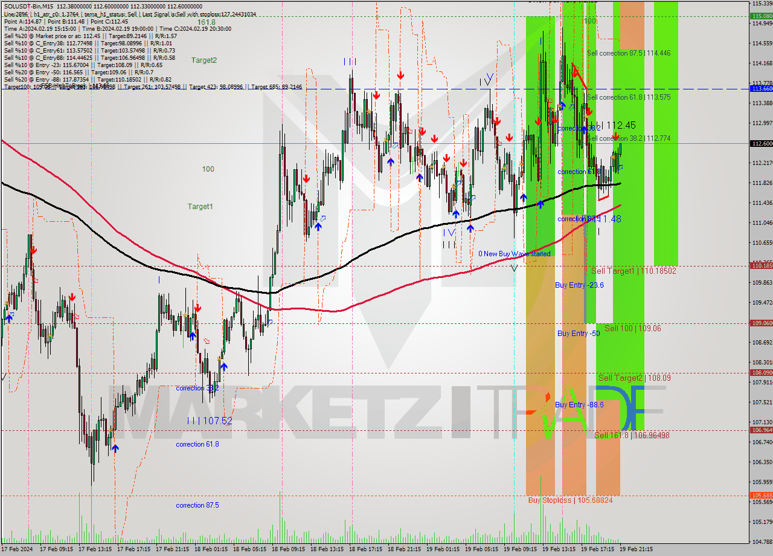The height and width of the screenshot is (556, 773).
Task: Select '17 Feb 13:15' time axis label
Action: 95,550
